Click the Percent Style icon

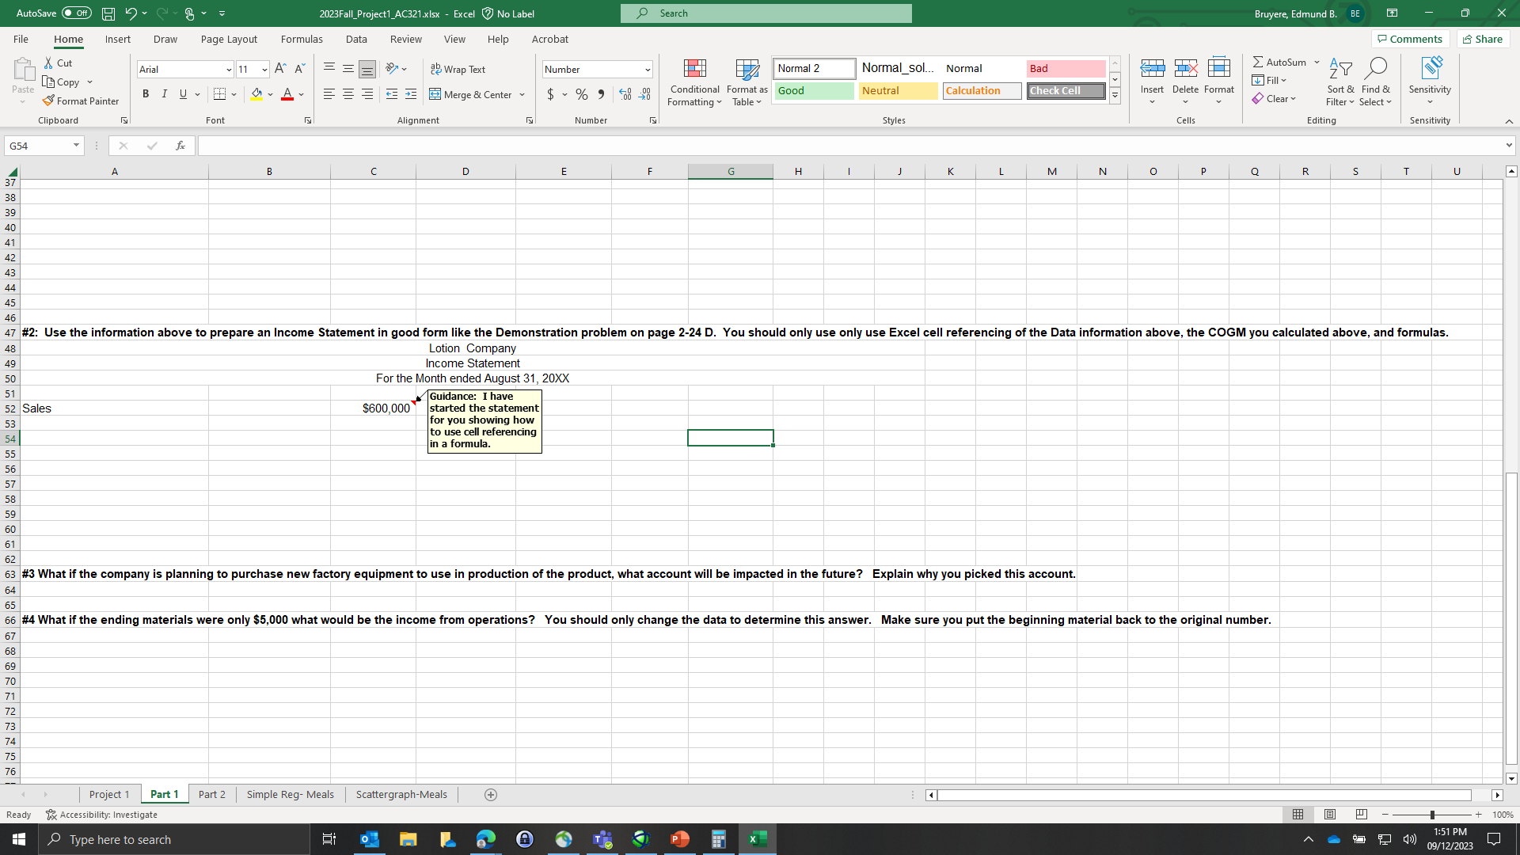[582, 94]
